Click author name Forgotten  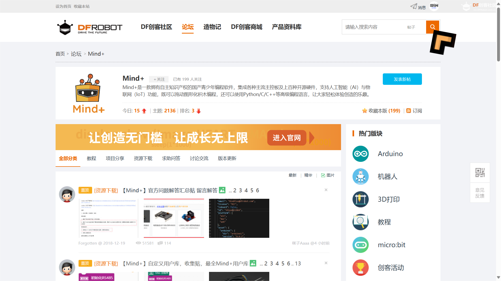(x=87, y=243)
